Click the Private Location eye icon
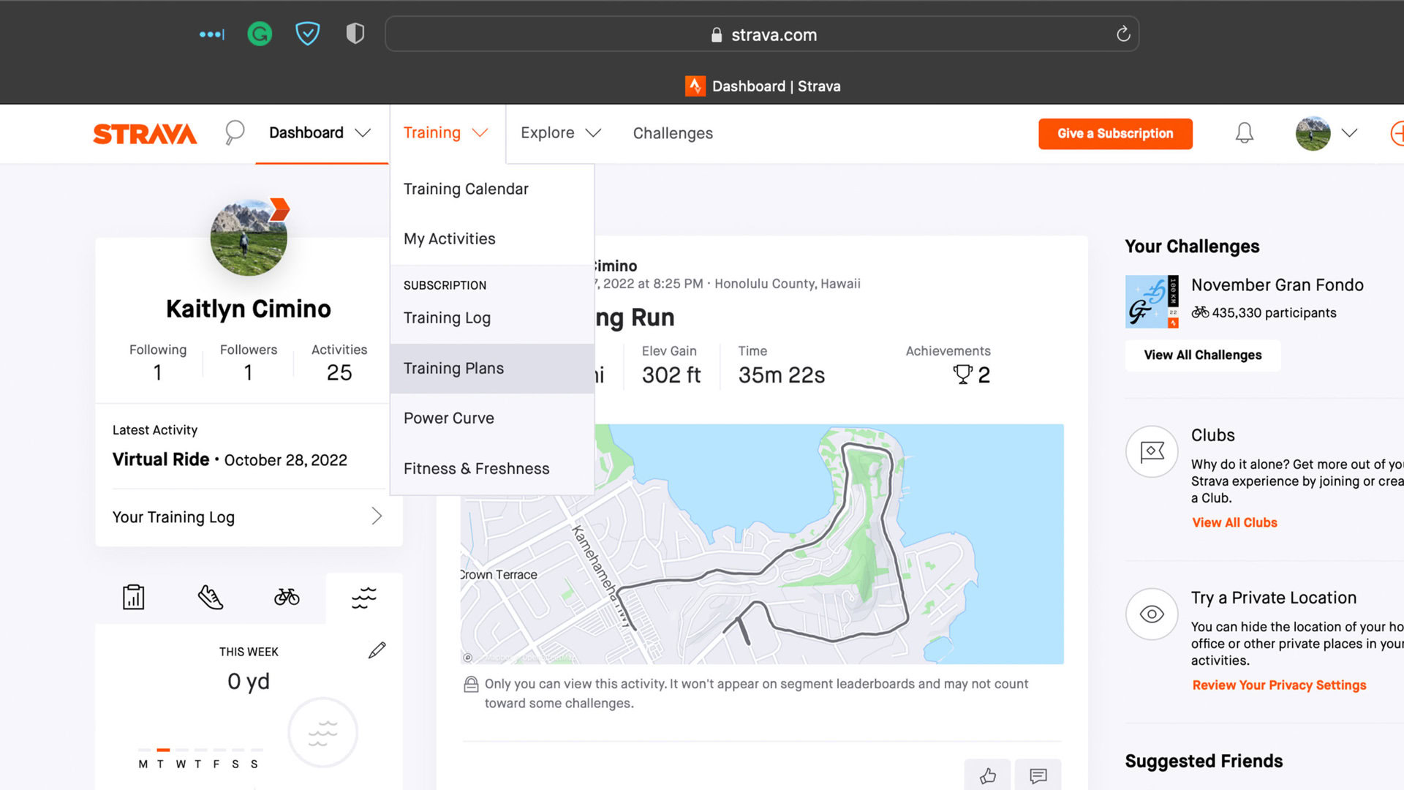 pos(1152,614)
